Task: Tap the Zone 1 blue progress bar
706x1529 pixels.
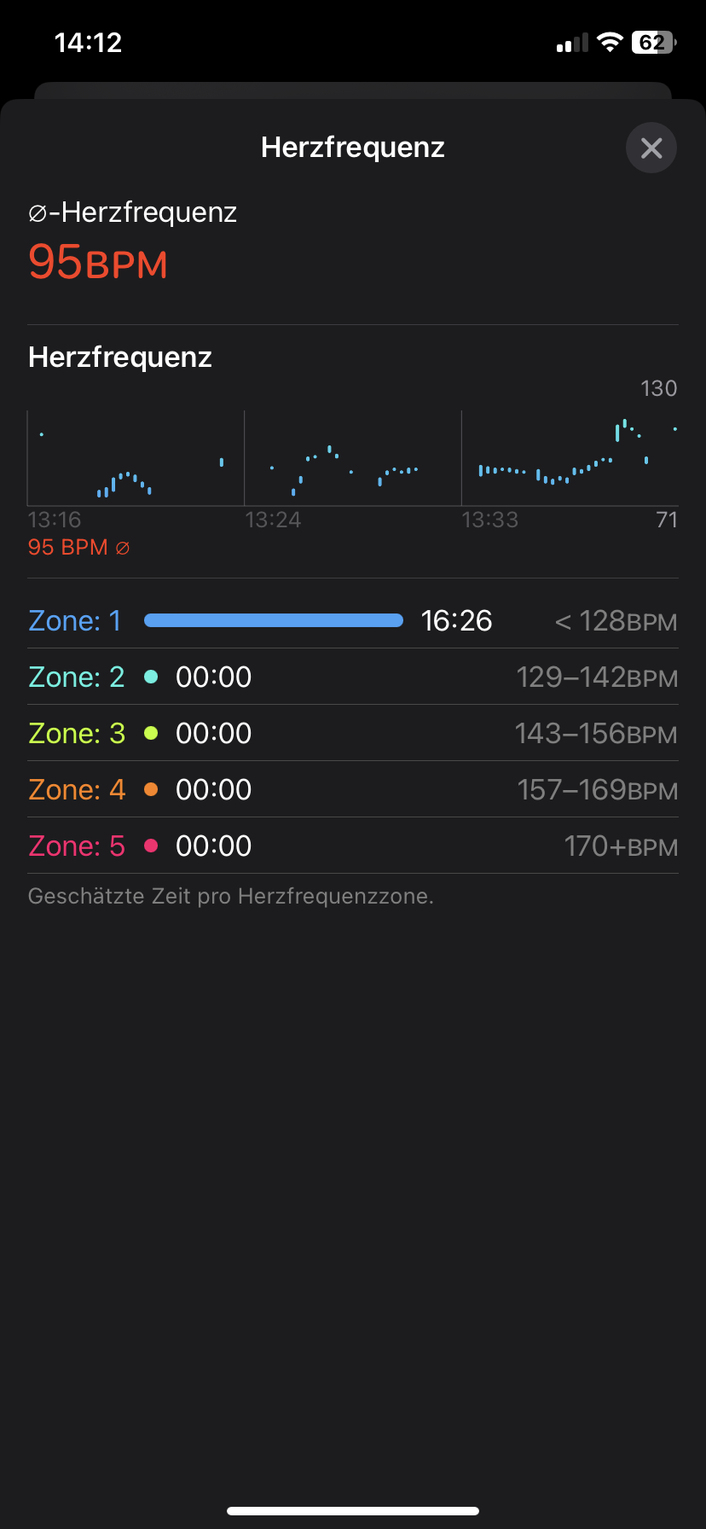Action: (x=274, y=620)
